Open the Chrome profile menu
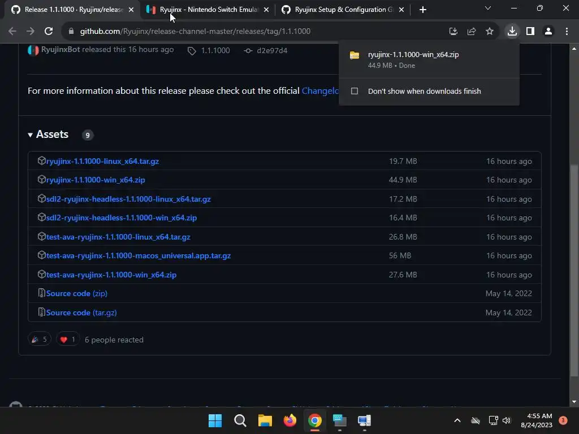The height and width of the screenshot is (434, 579). [548, 32]
